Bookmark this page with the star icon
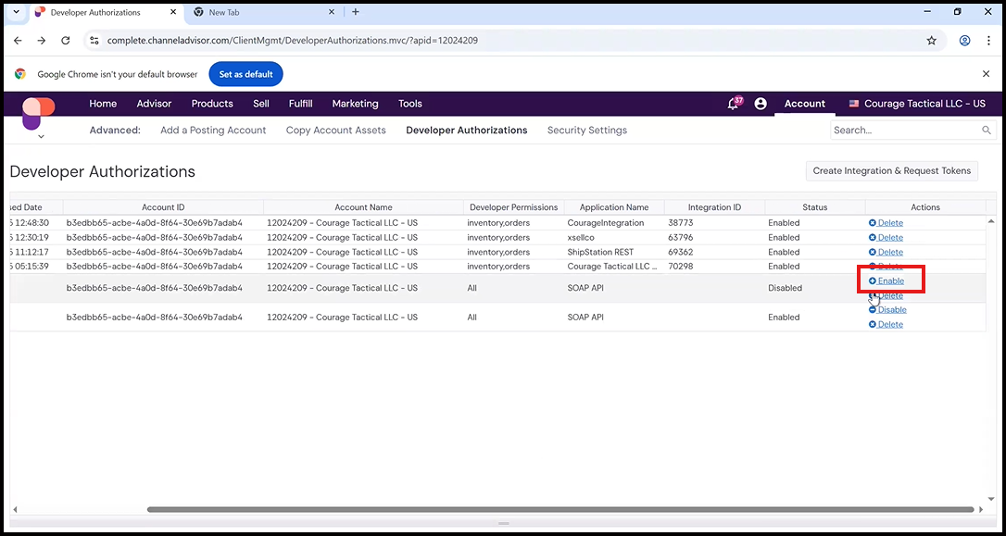The width and height of the screenshot is (1006, 536). point(932,41)
